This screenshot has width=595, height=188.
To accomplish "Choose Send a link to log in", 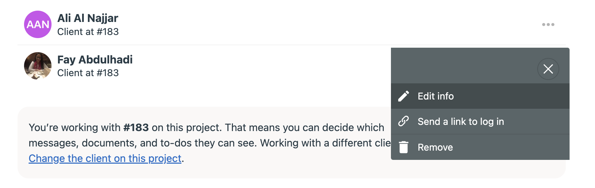I will [461, 122].
